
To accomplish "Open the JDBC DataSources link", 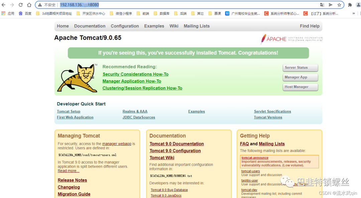I will coord(139,117).
